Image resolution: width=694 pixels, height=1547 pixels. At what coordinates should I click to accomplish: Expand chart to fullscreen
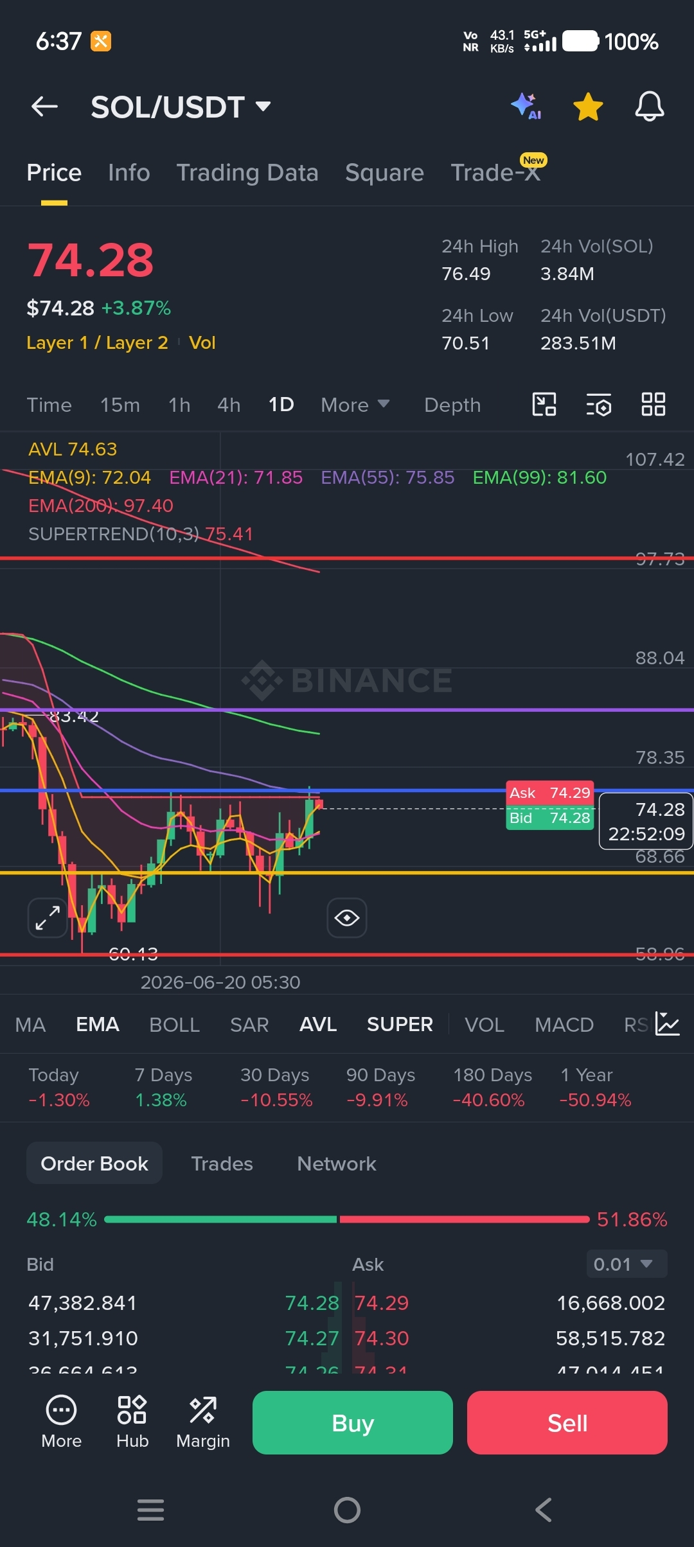(48, 917)
